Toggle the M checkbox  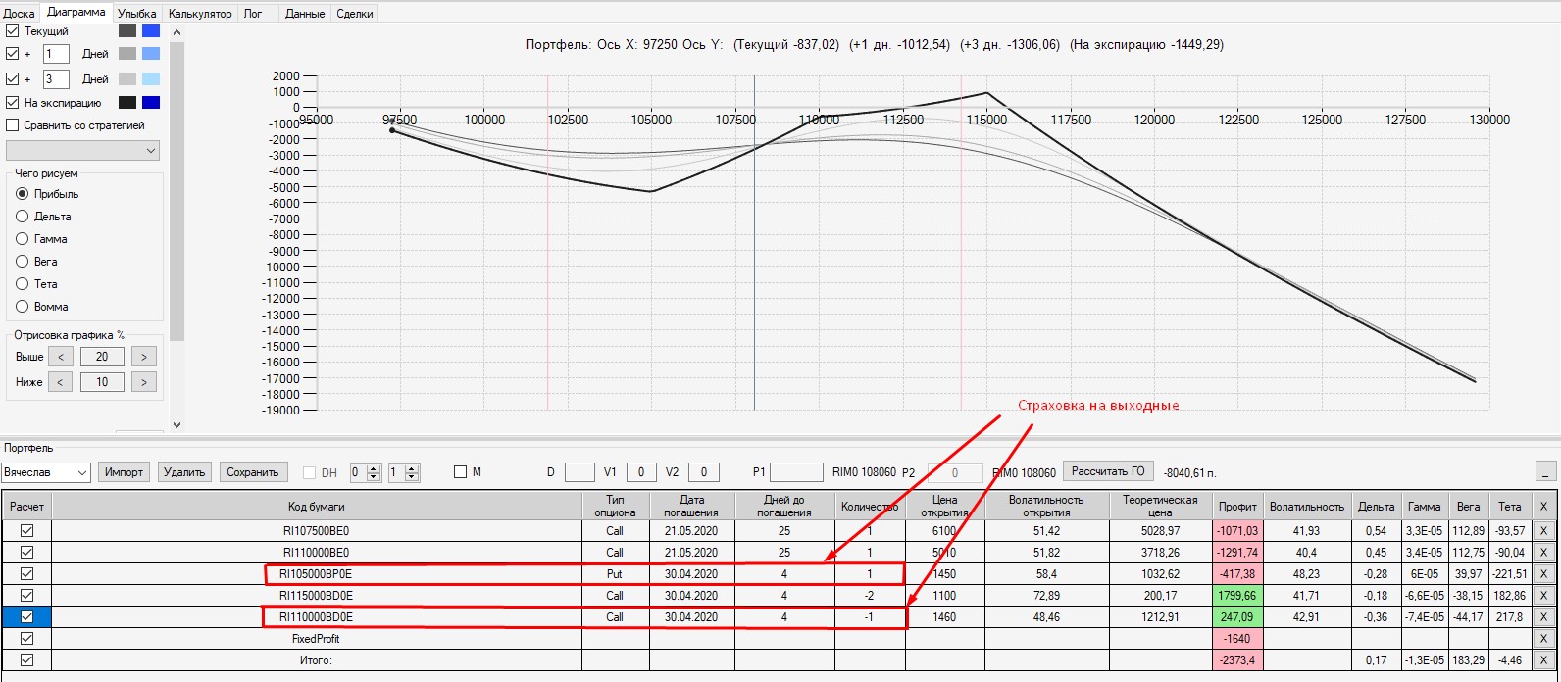pos(461,472)
